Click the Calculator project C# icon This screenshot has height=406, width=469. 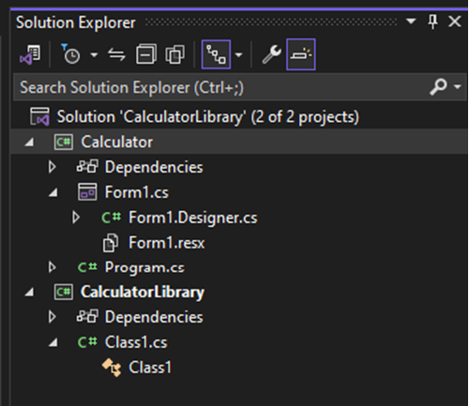[x=64, y=143]
